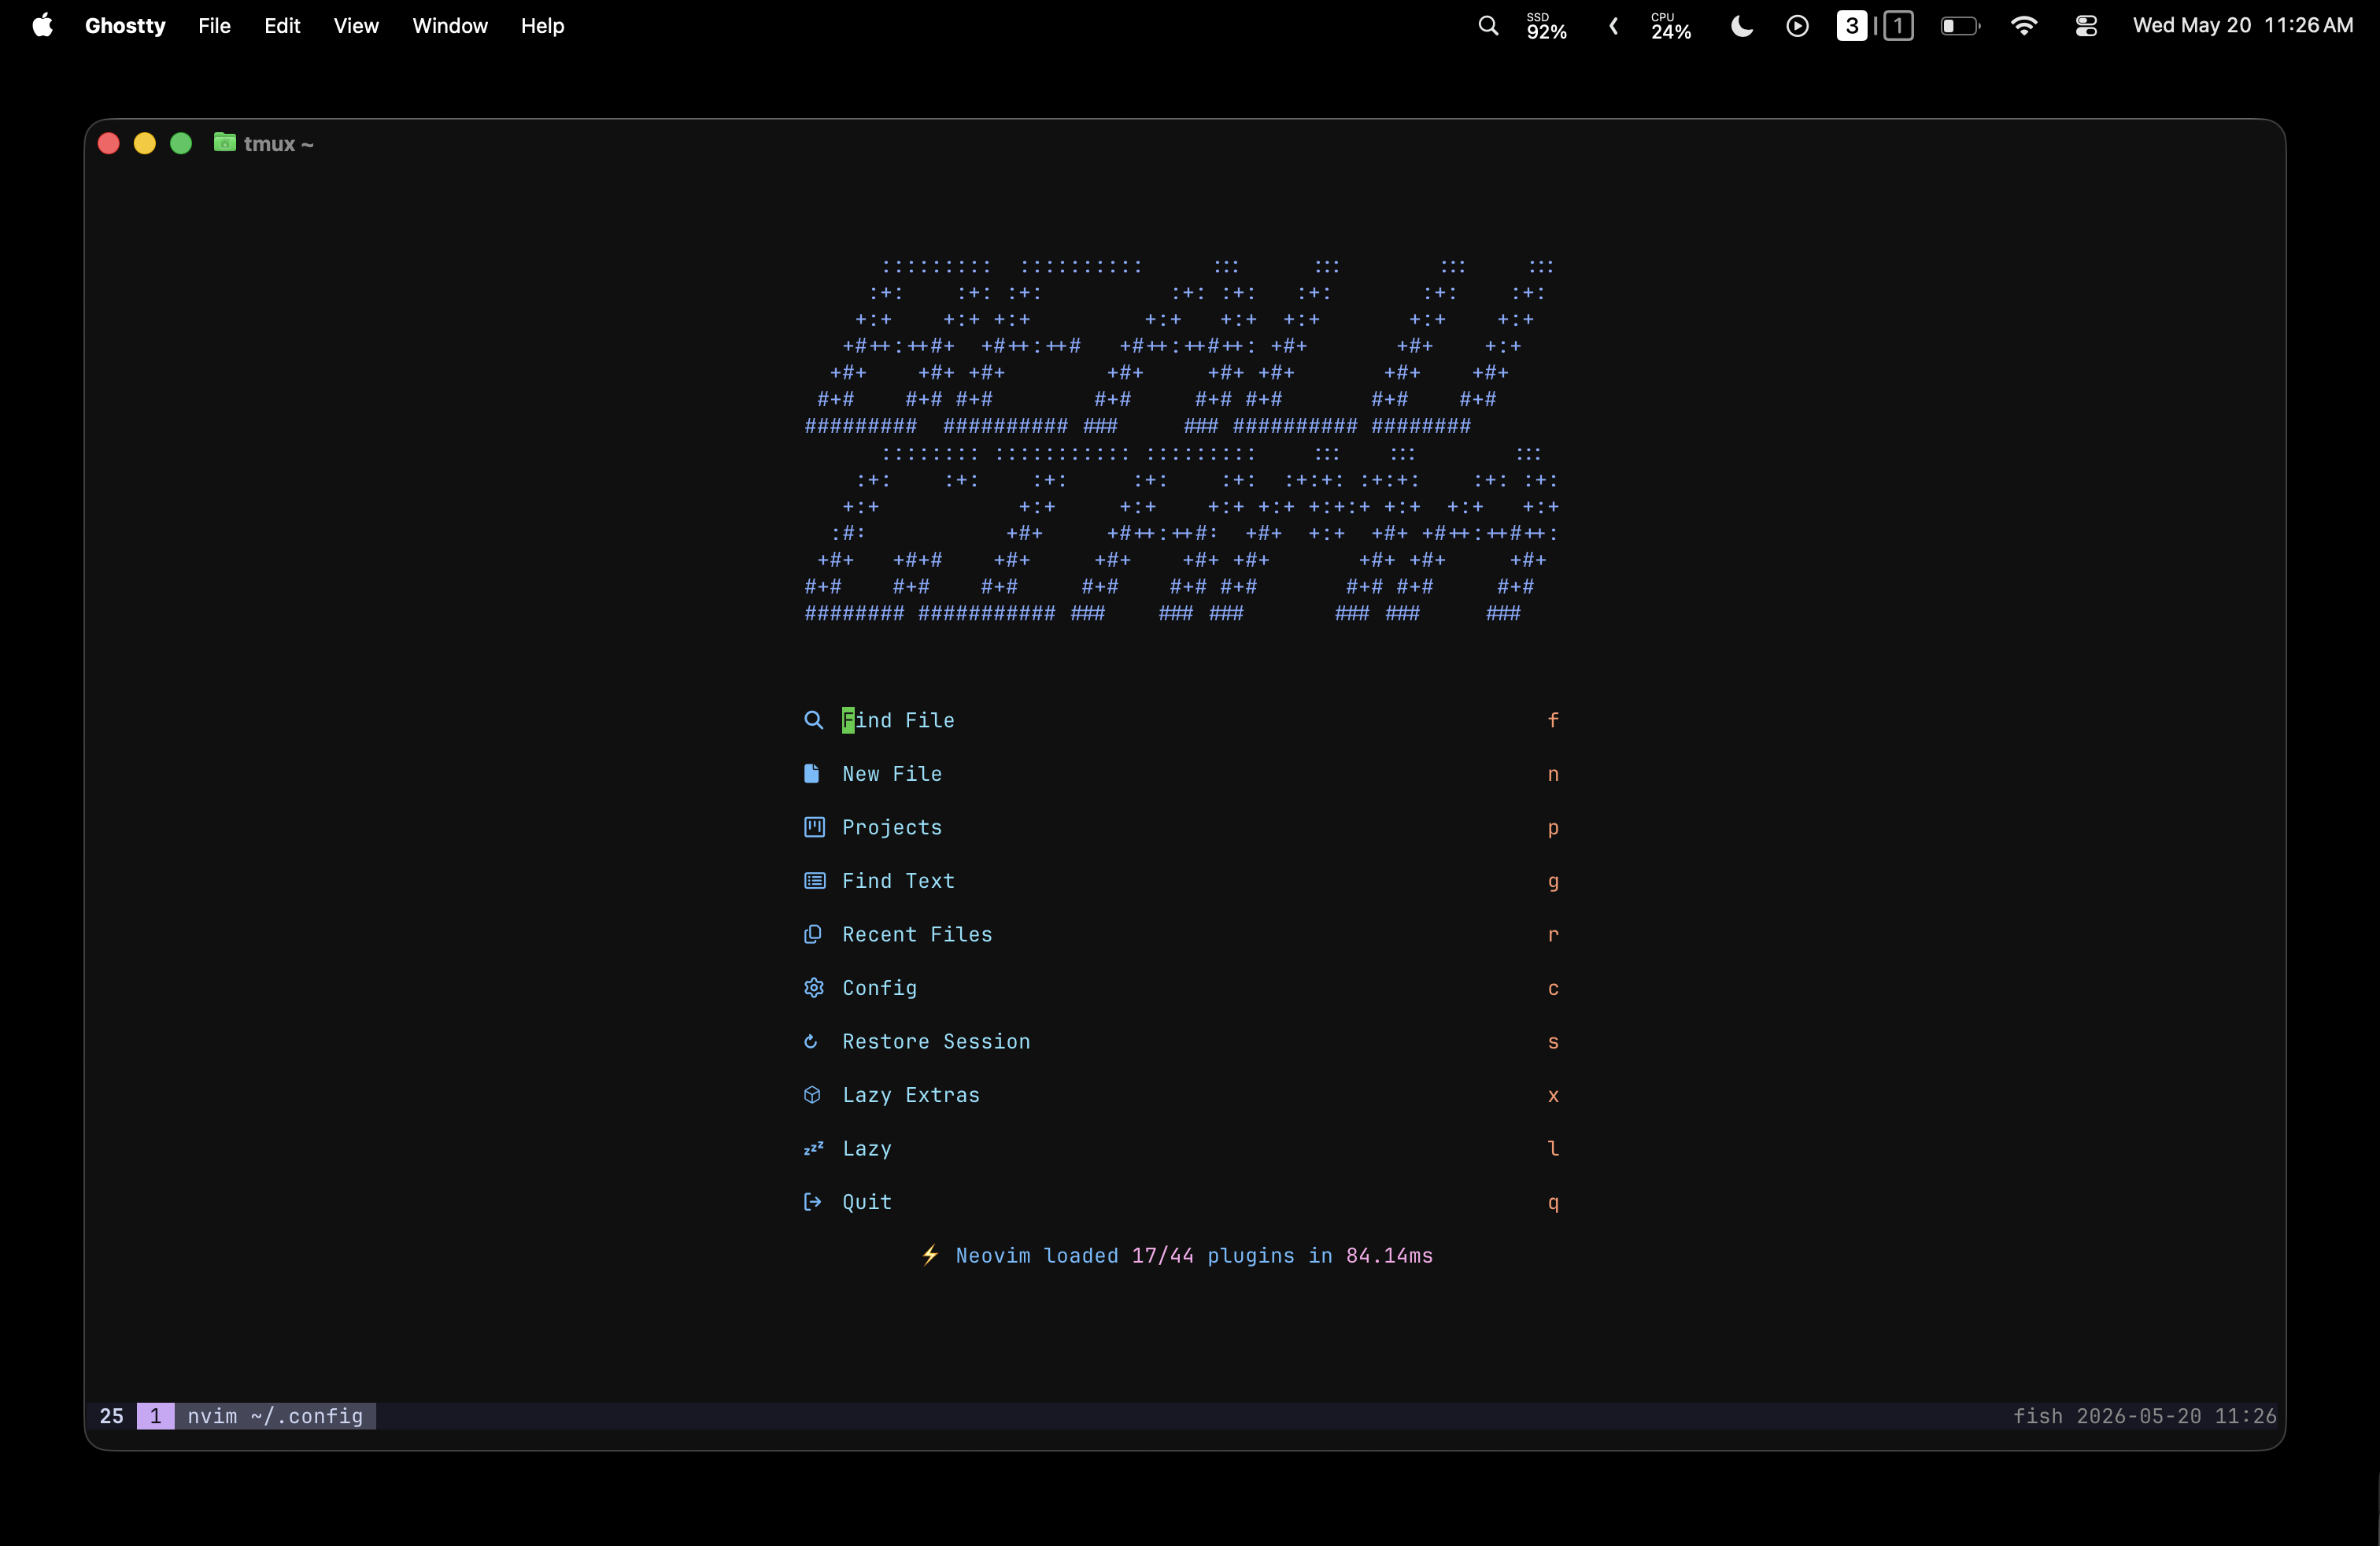Select Find Text on the dashboard

(x=1181, y=881)
